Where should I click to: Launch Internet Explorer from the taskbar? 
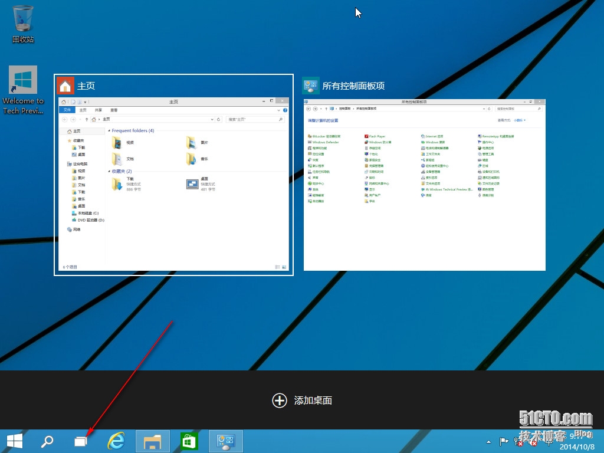point(116,441)
